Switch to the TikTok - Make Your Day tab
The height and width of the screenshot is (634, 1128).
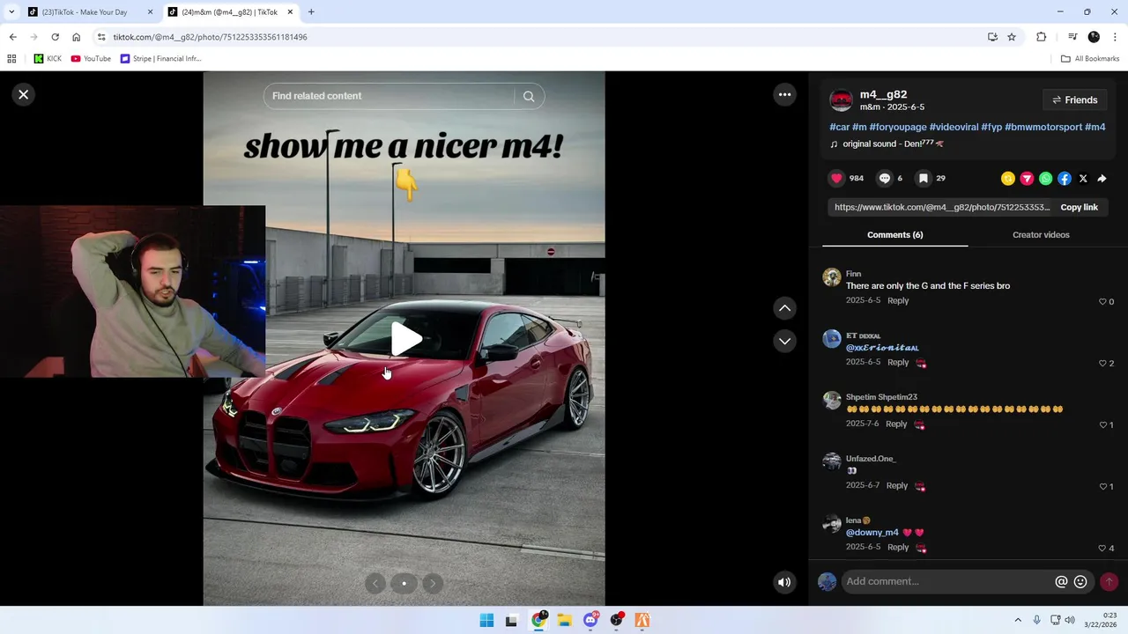[85, 12]
